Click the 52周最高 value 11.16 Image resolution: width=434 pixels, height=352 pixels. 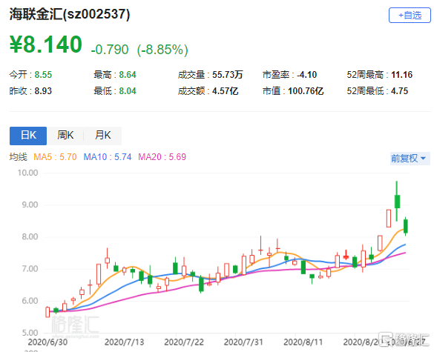click(401, 75)
